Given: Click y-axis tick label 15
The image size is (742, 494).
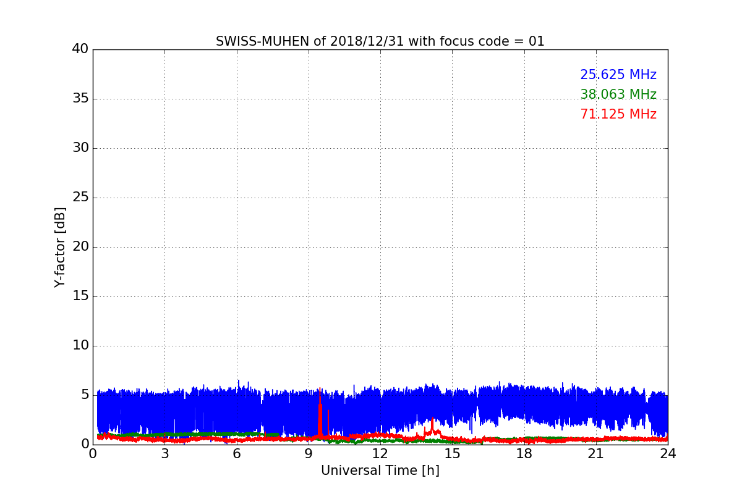Looking at the screenshot, I should click(80, 296).
